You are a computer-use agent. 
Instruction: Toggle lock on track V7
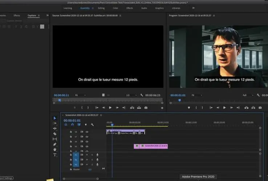coord(71,137)
